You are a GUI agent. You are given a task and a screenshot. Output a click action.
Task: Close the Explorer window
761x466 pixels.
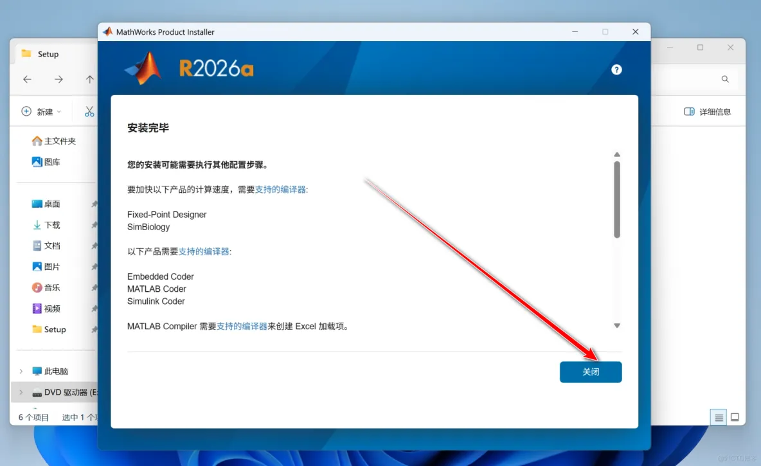coord(730,47)
